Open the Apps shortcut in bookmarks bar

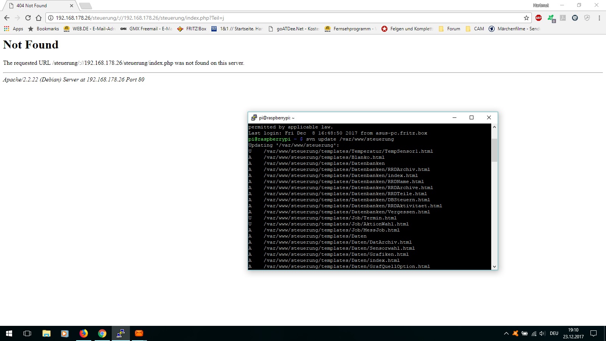(14, 29)
